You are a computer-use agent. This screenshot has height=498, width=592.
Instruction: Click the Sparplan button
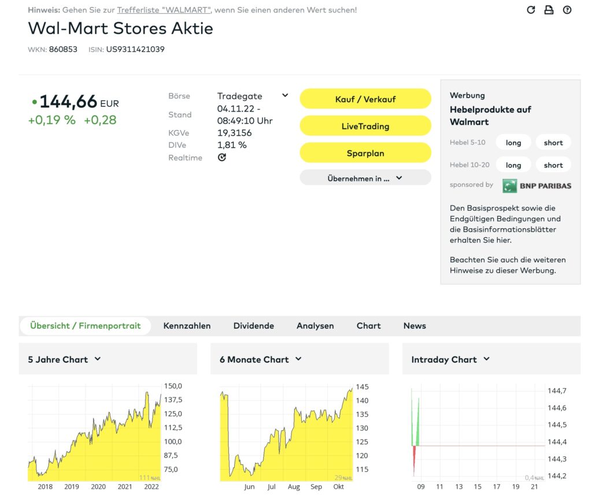coord(365,153)
